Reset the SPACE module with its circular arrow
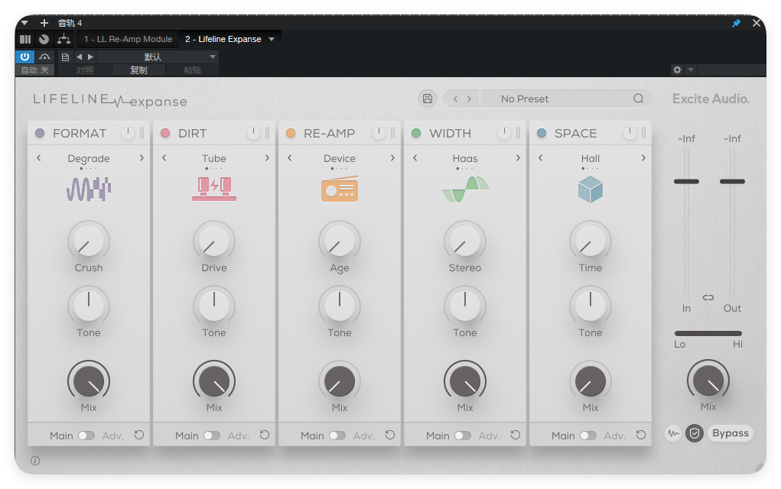Viewport: 781px width, 489px height. click(x=641, y=436)
